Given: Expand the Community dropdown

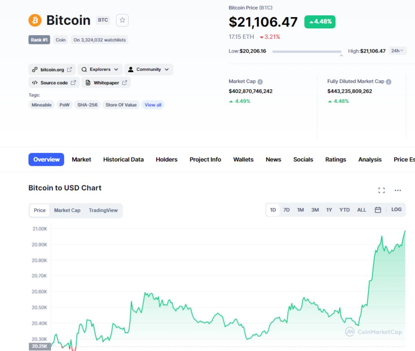Looking at the screenshot, I should pos(148,69).
